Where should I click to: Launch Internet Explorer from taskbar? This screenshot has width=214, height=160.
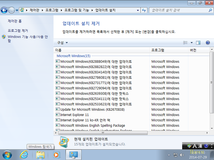coord(24,155)
